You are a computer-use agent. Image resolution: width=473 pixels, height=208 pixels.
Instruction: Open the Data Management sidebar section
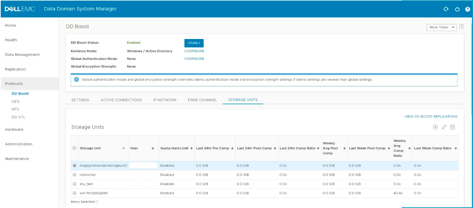[22, 55]
